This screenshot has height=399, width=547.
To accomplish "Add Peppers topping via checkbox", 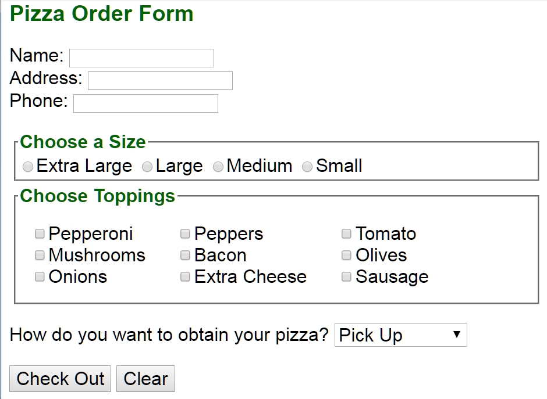I will [x=185, y=233].
